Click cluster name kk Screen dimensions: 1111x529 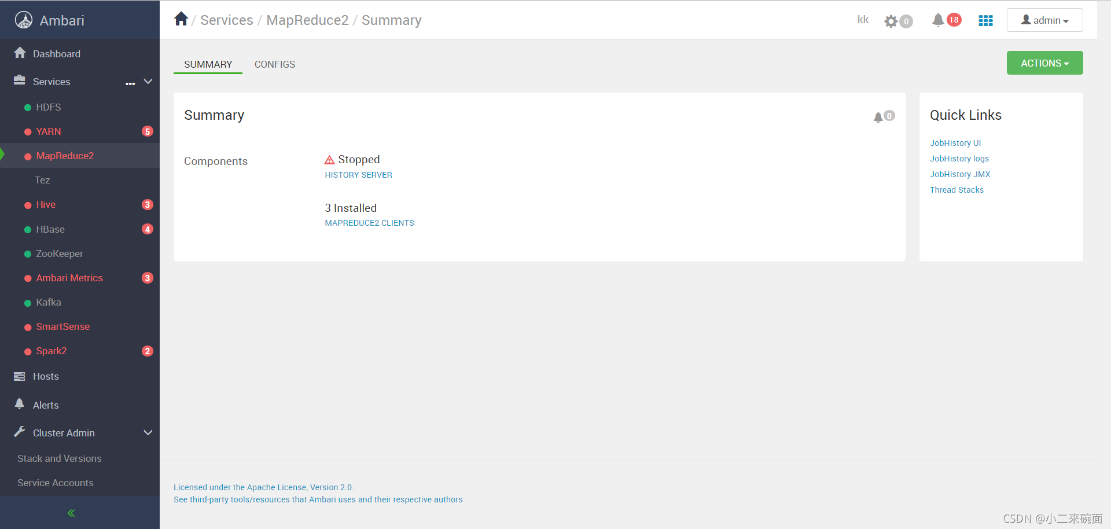(863, 20)
